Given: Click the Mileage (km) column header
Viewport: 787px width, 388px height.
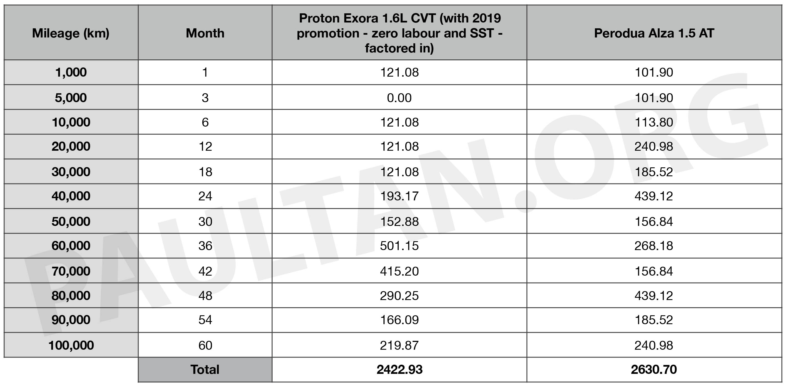Looking at the screenshot, I should pyautogui.click(x=71, y=32).
